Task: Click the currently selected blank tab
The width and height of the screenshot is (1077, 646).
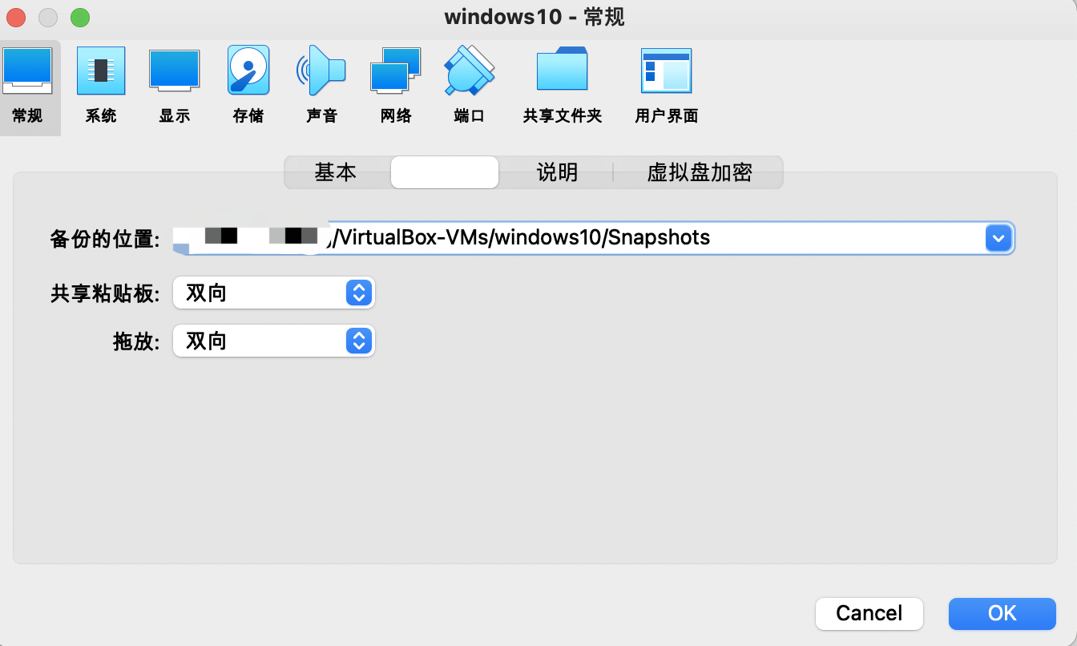Action: (x=444, y=172)
